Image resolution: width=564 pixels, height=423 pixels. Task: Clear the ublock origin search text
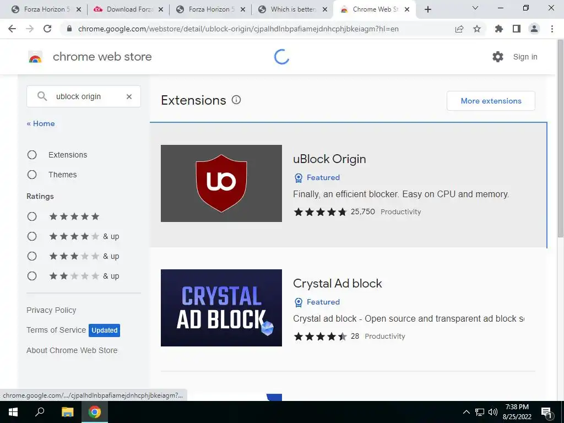tap(129, 96)
